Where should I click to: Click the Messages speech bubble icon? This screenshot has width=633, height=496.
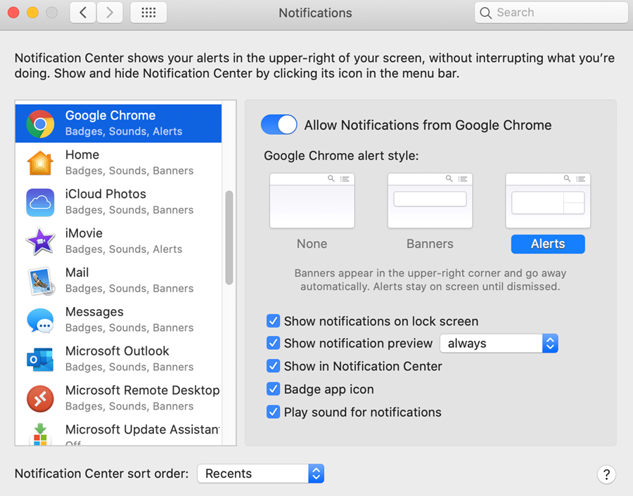coord(40,320)
